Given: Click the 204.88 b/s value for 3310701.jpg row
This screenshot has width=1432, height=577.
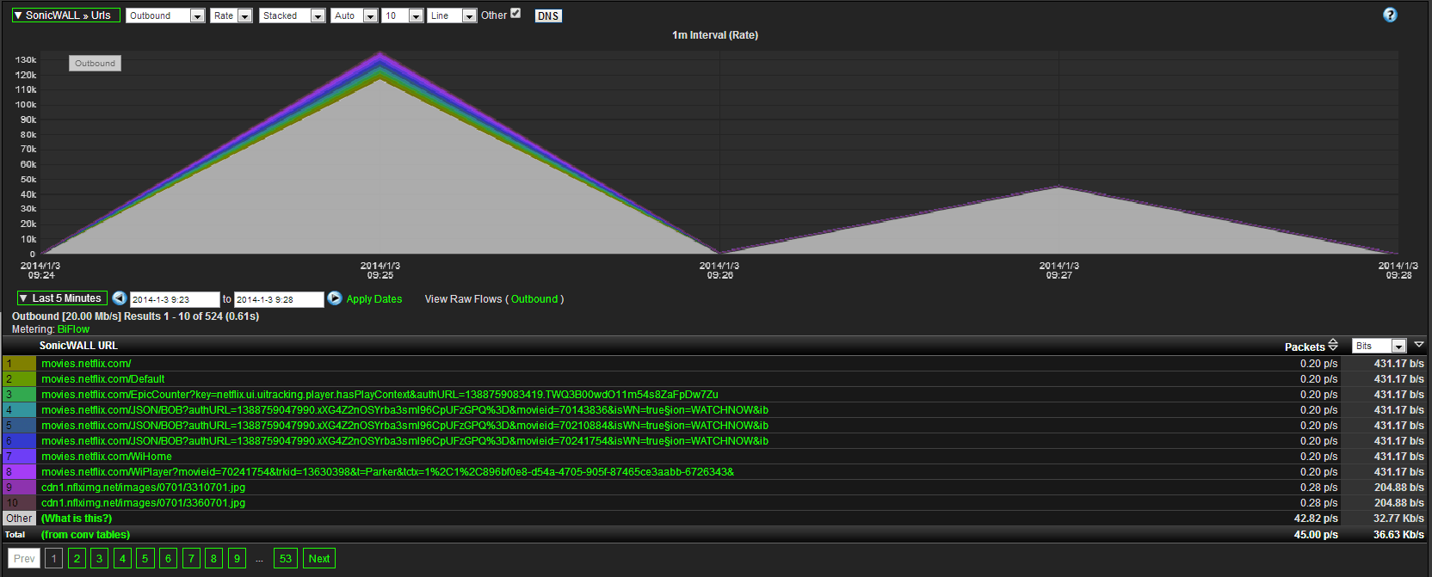Looking at the screenshot, I should (x=1399, y=488).
